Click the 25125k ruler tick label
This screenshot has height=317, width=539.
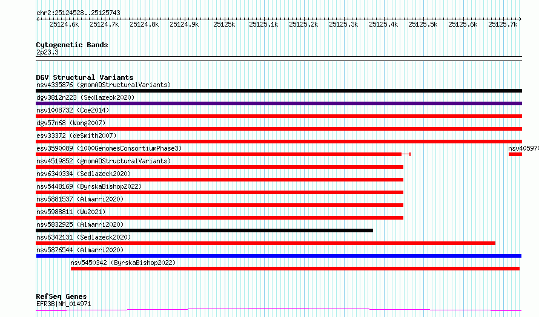click(x=224, y=24)
